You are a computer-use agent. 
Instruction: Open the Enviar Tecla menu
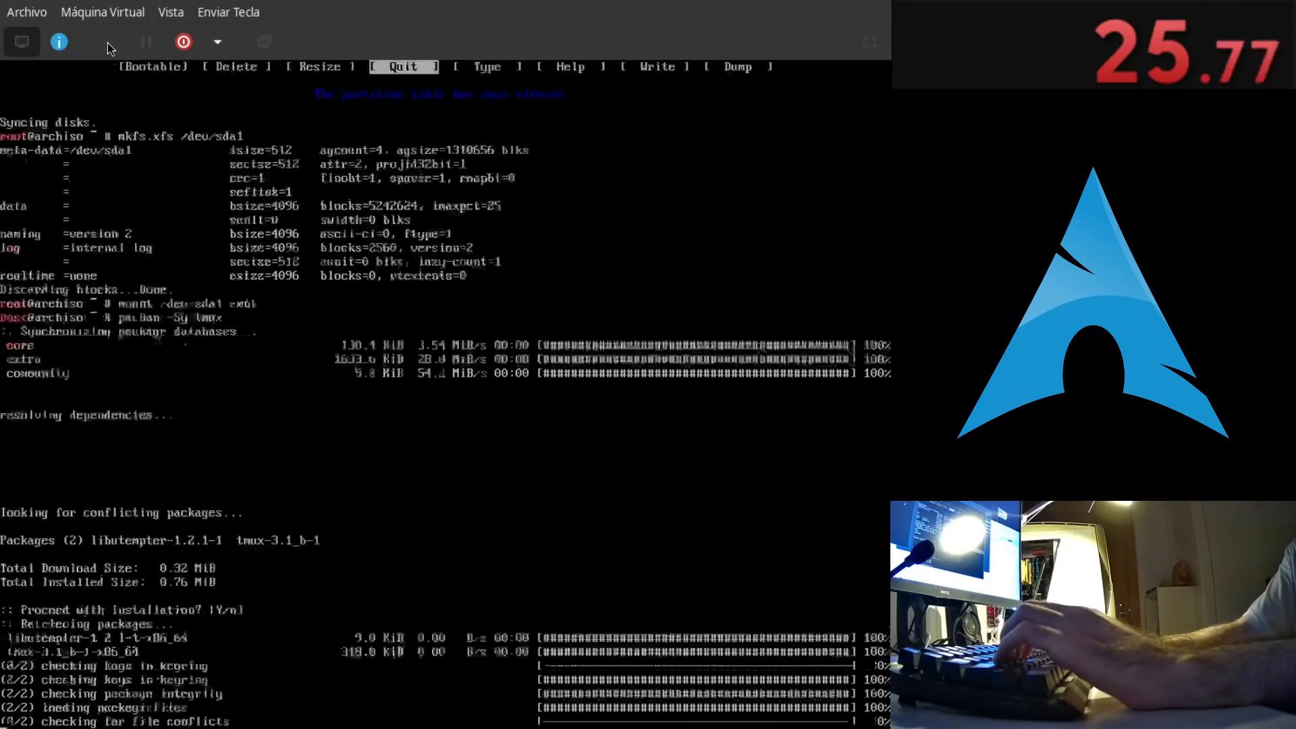[228, 12]
